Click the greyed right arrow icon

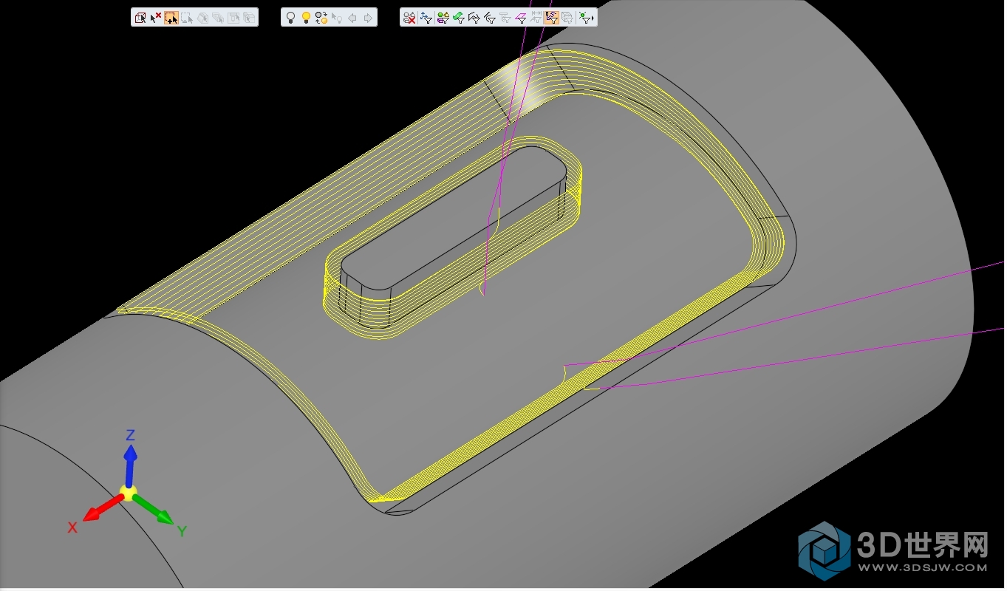pos(368,18)
